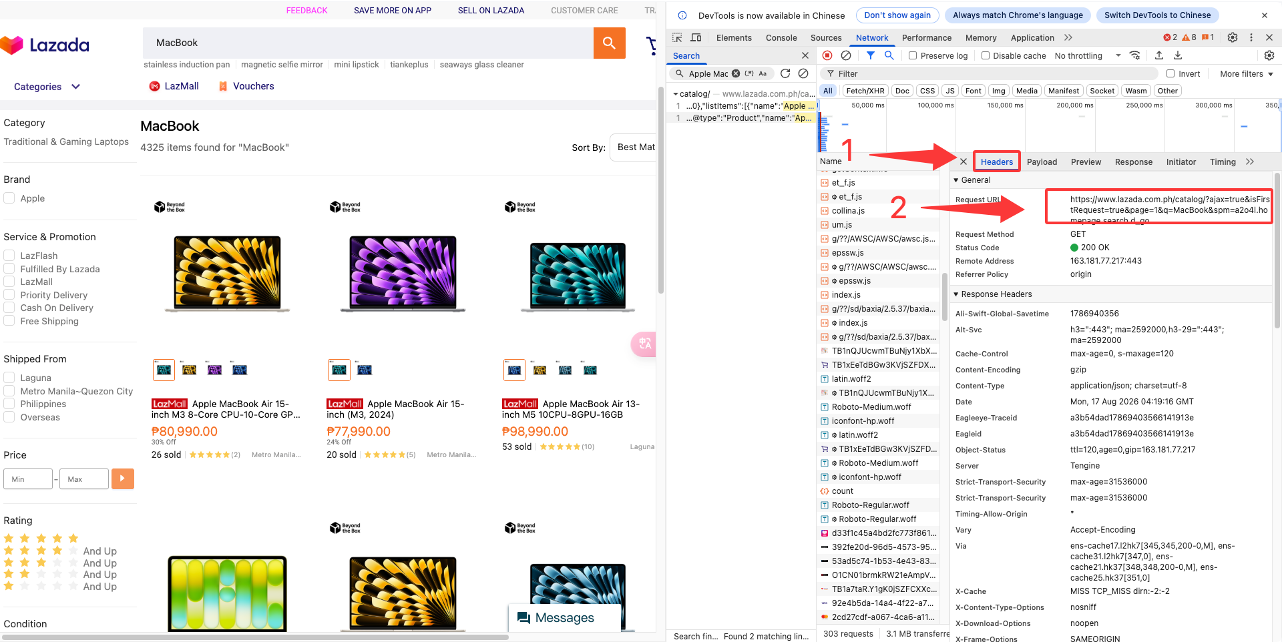Switch to the Elements tab
Image resolution: width=1282 pixels, height=642 pixels.
click(734, 38)
